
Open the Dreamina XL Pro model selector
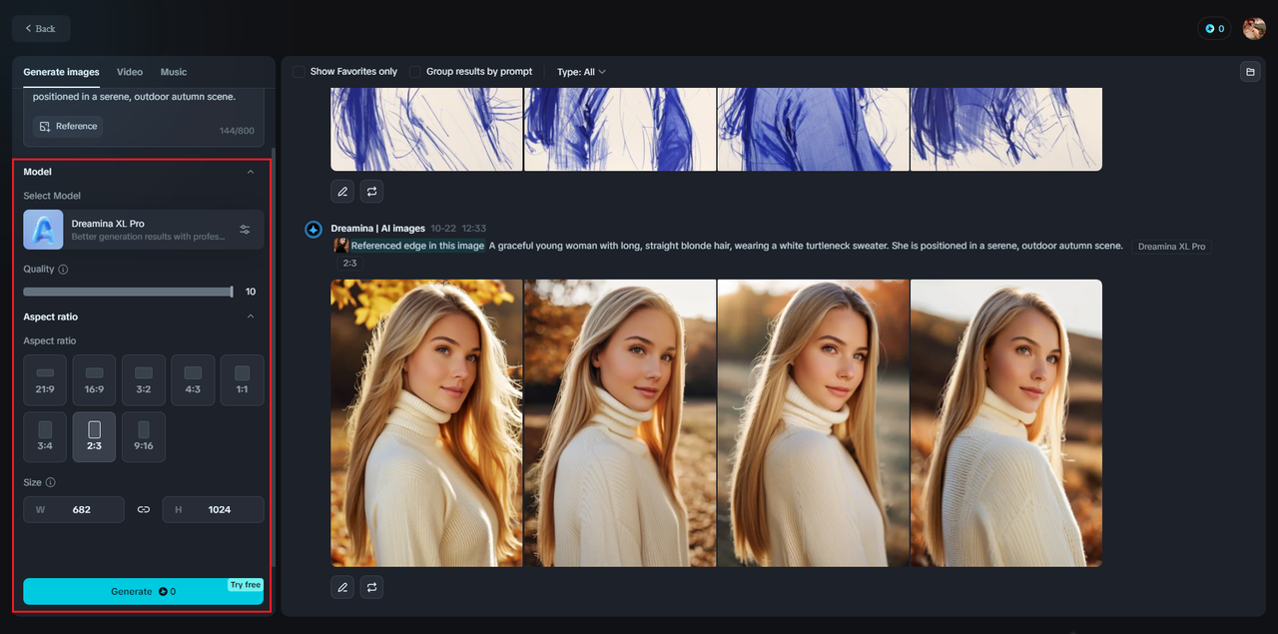tap(144, 230)
